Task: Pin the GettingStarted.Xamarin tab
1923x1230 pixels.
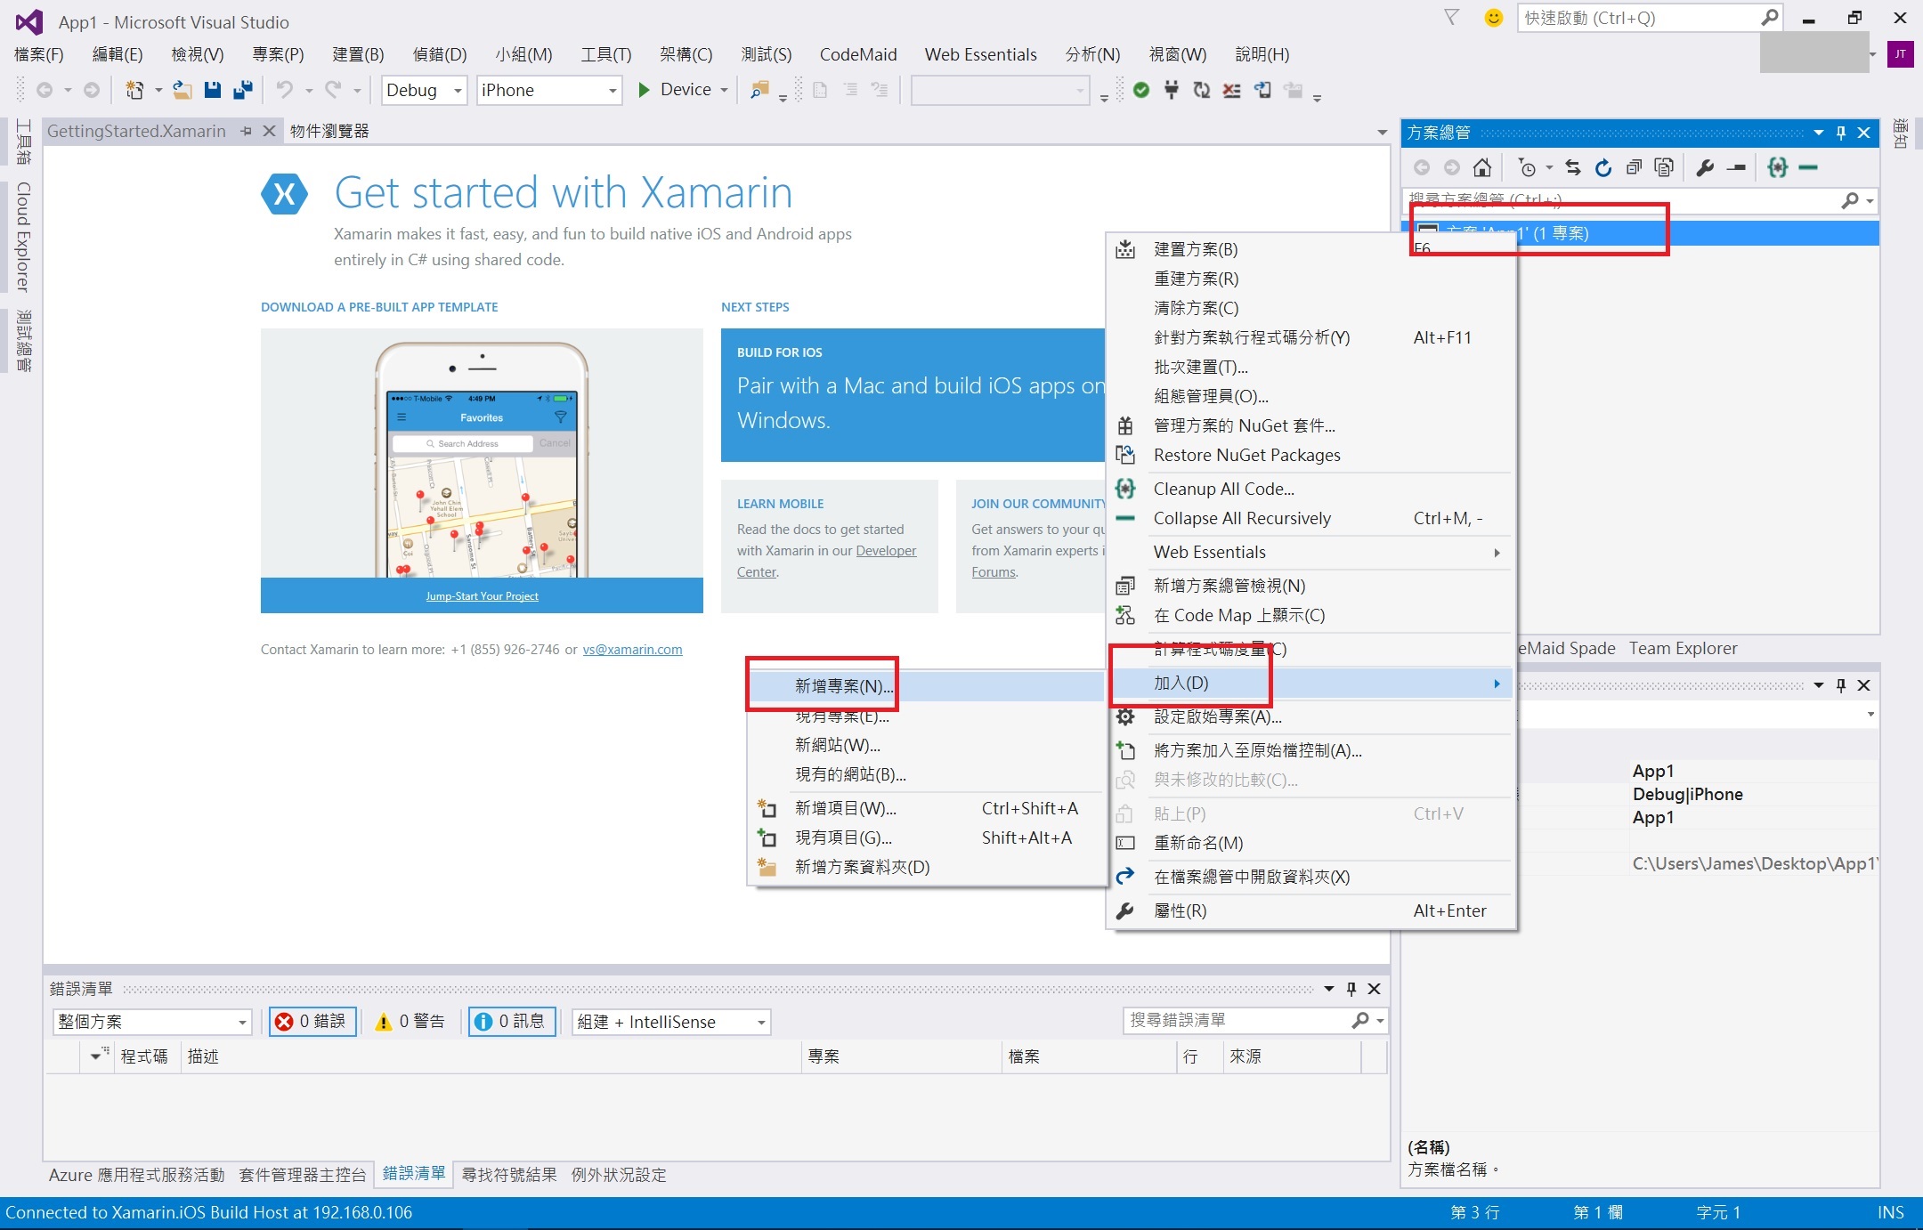Action: coord(246,131)
